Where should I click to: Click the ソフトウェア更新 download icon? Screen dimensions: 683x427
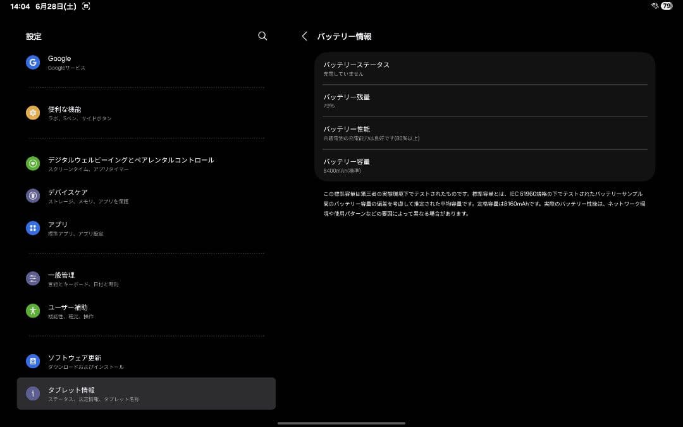(32, 361)
